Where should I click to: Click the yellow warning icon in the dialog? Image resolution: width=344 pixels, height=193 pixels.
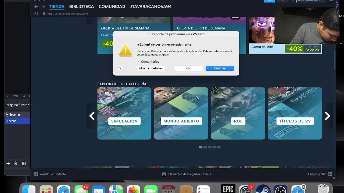point(126,50)
